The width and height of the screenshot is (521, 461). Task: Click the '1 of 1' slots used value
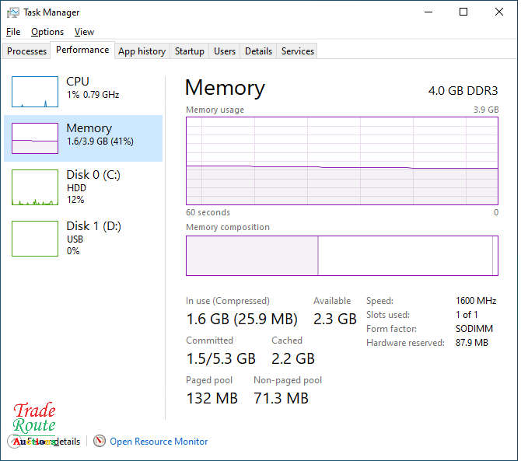click(x=467, y=315)
